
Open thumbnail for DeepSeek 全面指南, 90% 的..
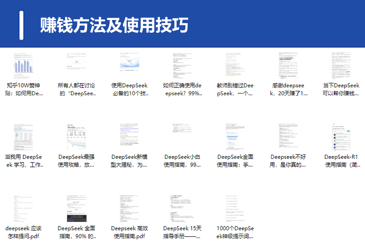pos(77,209)
